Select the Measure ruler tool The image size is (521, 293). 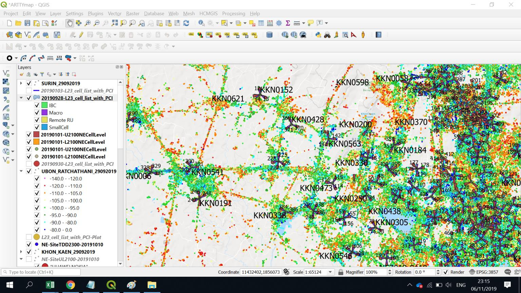[297, 23]
